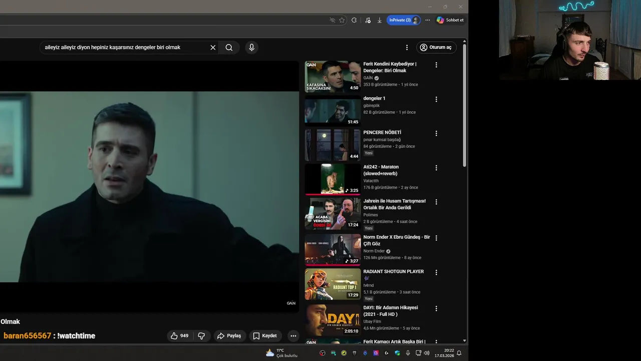Start voice search with the microphone
641x361 pixels.
point(251,47)
